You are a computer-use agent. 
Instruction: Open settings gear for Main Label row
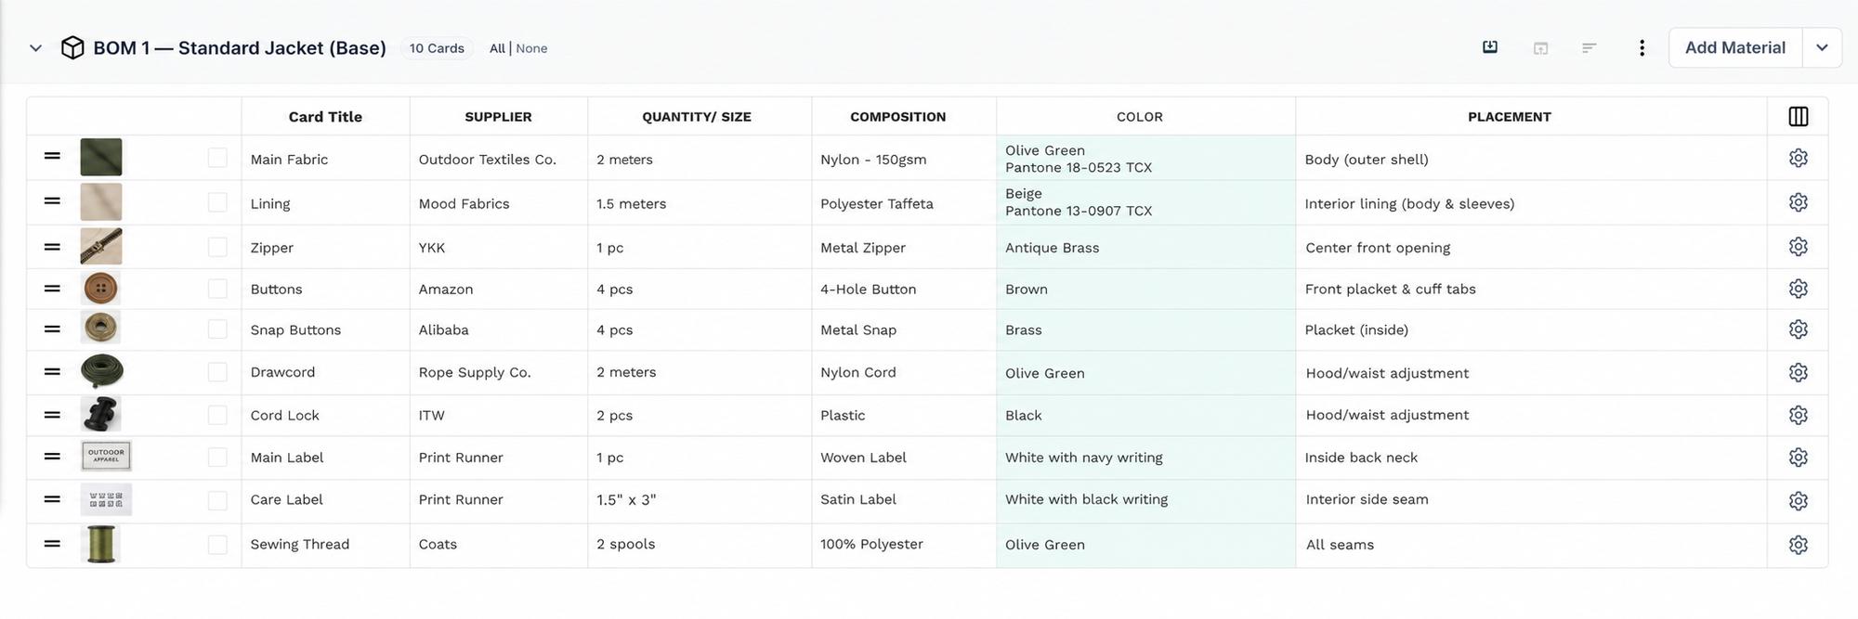pyautogui.click(x=1799, y=458)
